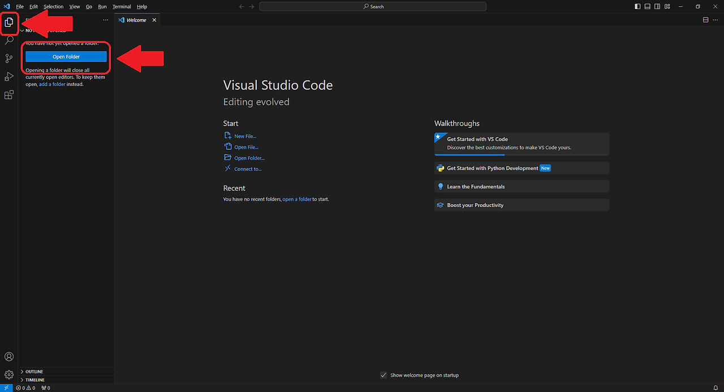This screenshot has width=724, height=392.
Task: Click the add a folder link
Action: pyautogui.click(x=52, y=84)
